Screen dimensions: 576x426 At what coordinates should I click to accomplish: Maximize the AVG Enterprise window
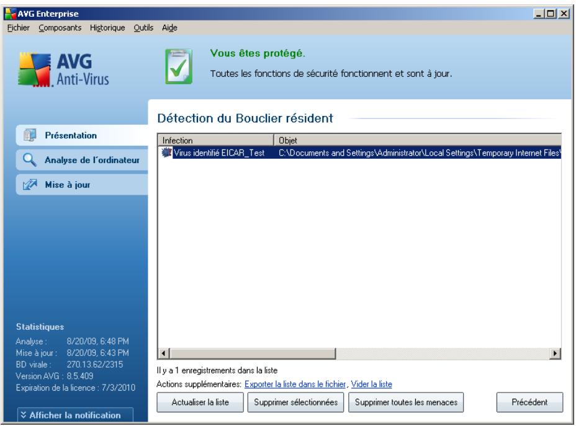point(551,14)
